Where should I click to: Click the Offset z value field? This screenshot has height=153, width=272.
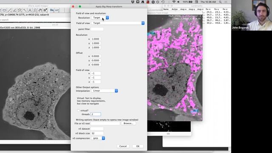coord(96,65)
